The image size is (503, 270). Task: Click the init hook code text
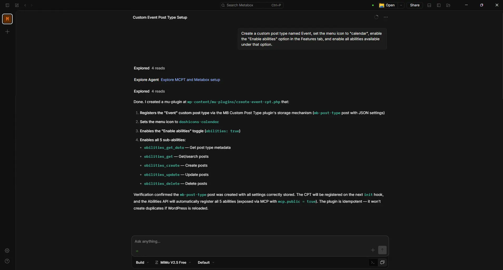point(368,195)
